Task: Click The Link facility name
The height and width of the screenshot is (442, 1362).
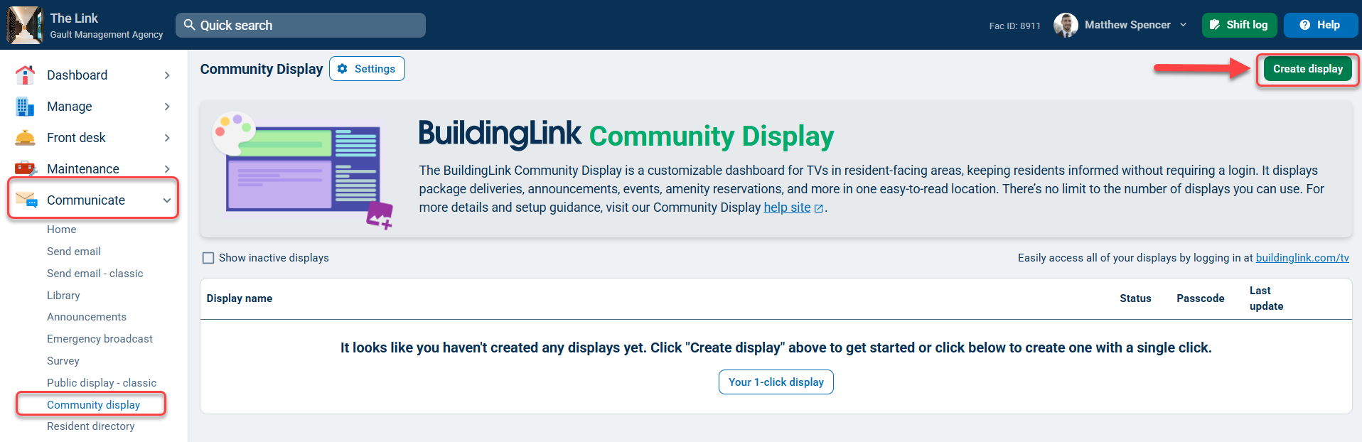Action: (74, 18)
